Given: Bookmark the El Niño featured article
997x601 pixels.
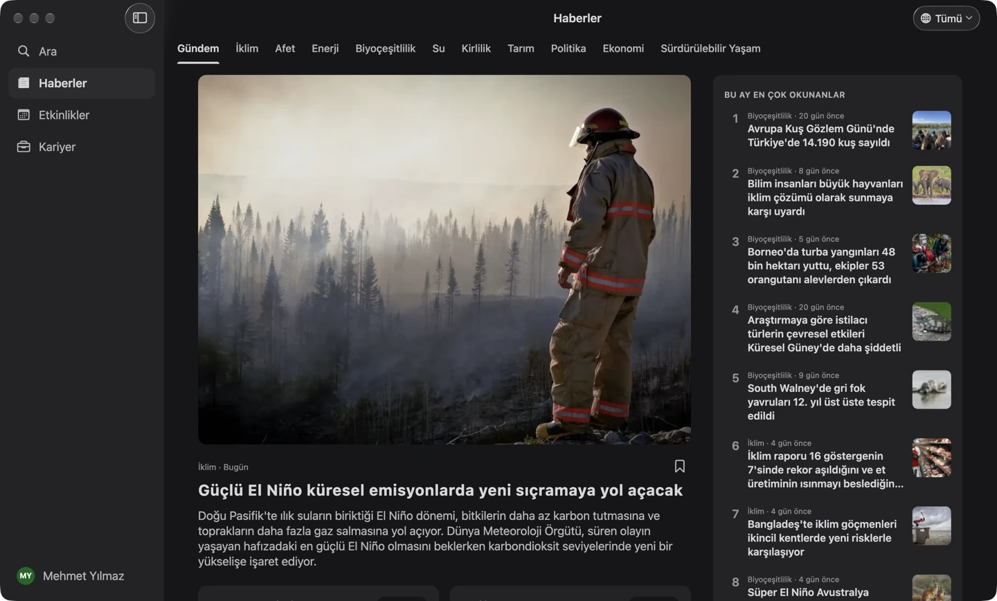Looking at the screenshot, I should click(x=680, y=467).
